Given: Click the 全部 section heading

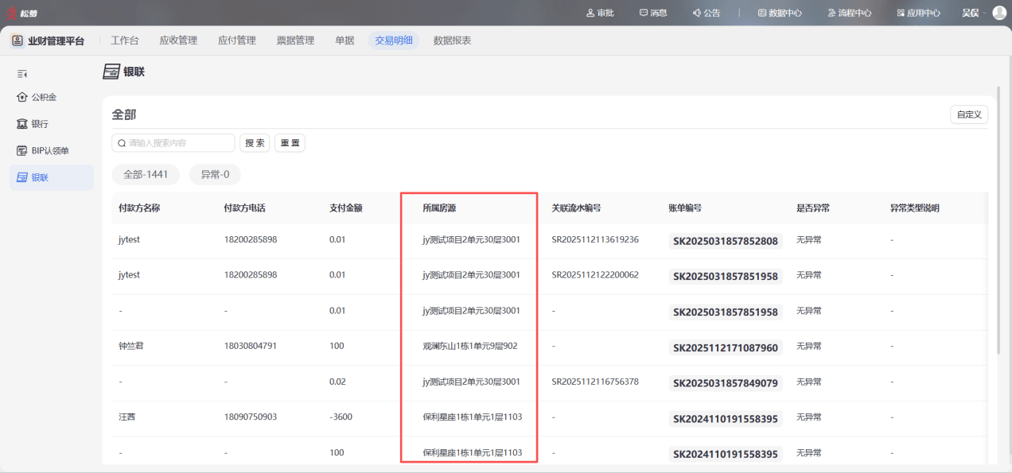Looking at the screenshot, I should [x=124, y=114].
